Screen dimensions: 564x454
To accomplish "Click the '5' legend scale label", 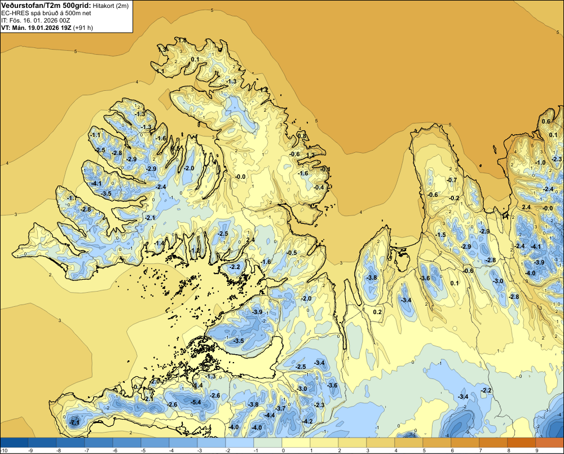I will tap(424, 451).
